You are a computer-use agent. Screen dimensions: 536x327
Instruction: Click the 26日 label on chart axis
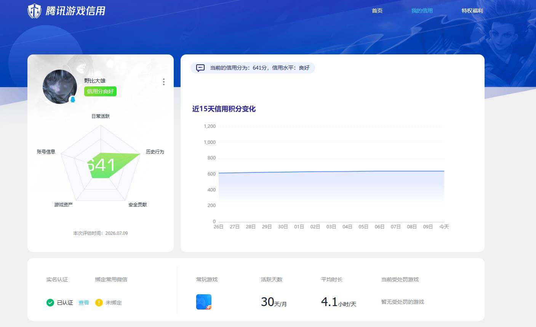pyautogui.click(x=219, y=227)
